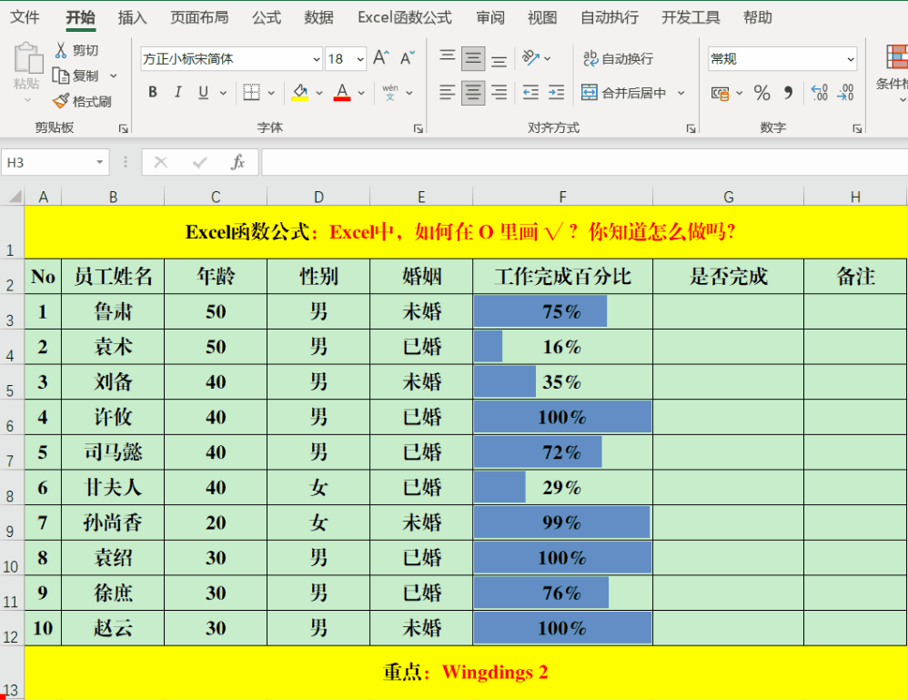Switch to the 插入 tab
Viewport: 908px width, 700px height.
click(x=132, y=17)
